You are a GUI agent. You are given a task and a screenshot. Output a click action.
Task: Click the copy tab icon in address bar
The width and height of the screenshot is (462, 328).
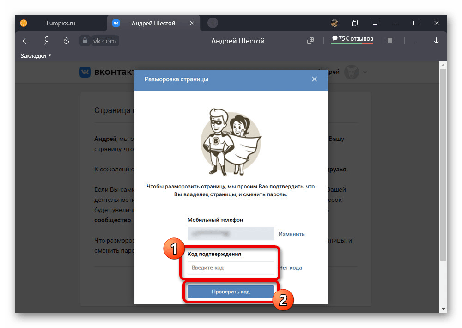click(x=310, y=41)
